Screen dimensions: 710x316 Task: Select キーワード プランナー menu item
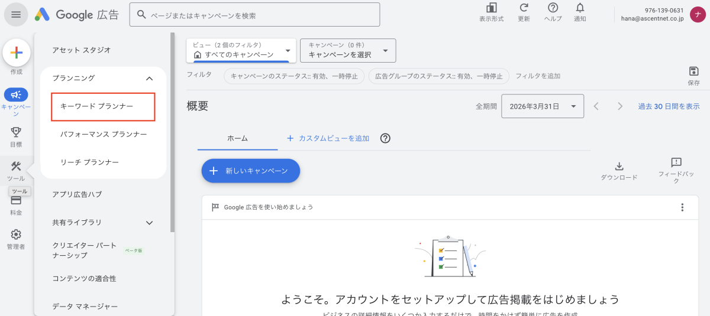pyautogui.click(x=103, y=106)
